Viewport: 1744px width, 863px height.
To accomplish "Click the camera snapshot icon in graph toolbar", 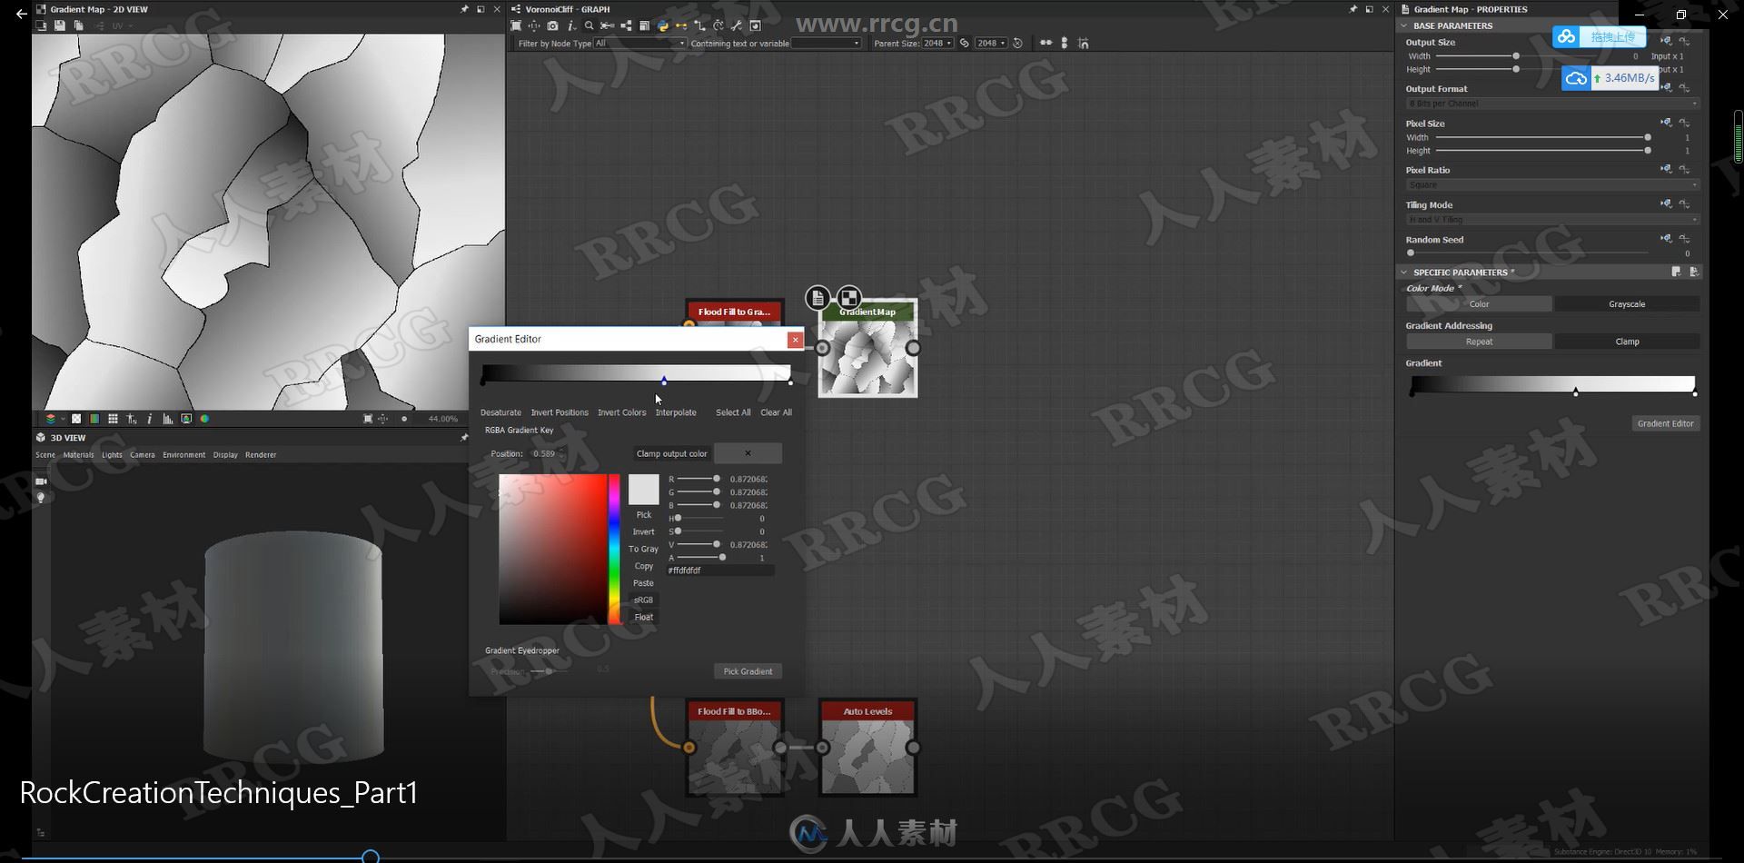I will tap(552, 25).
